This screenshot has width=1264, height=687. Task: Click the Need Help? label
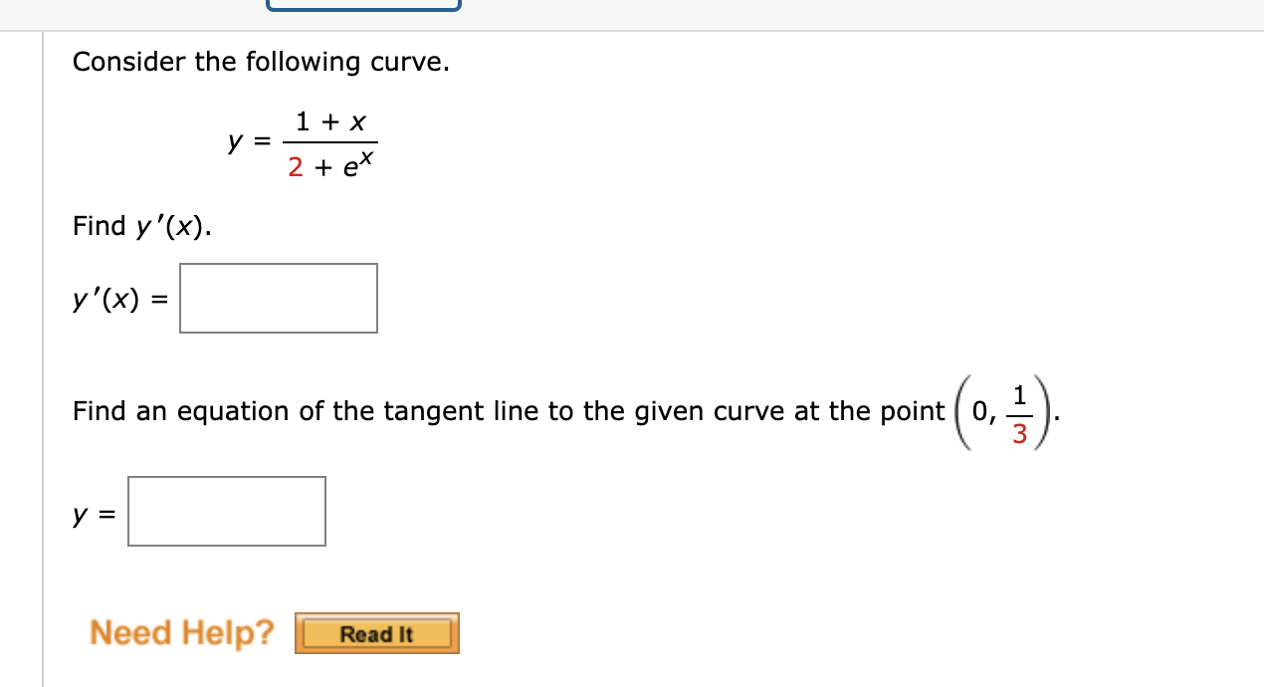[x=181, y=631]
